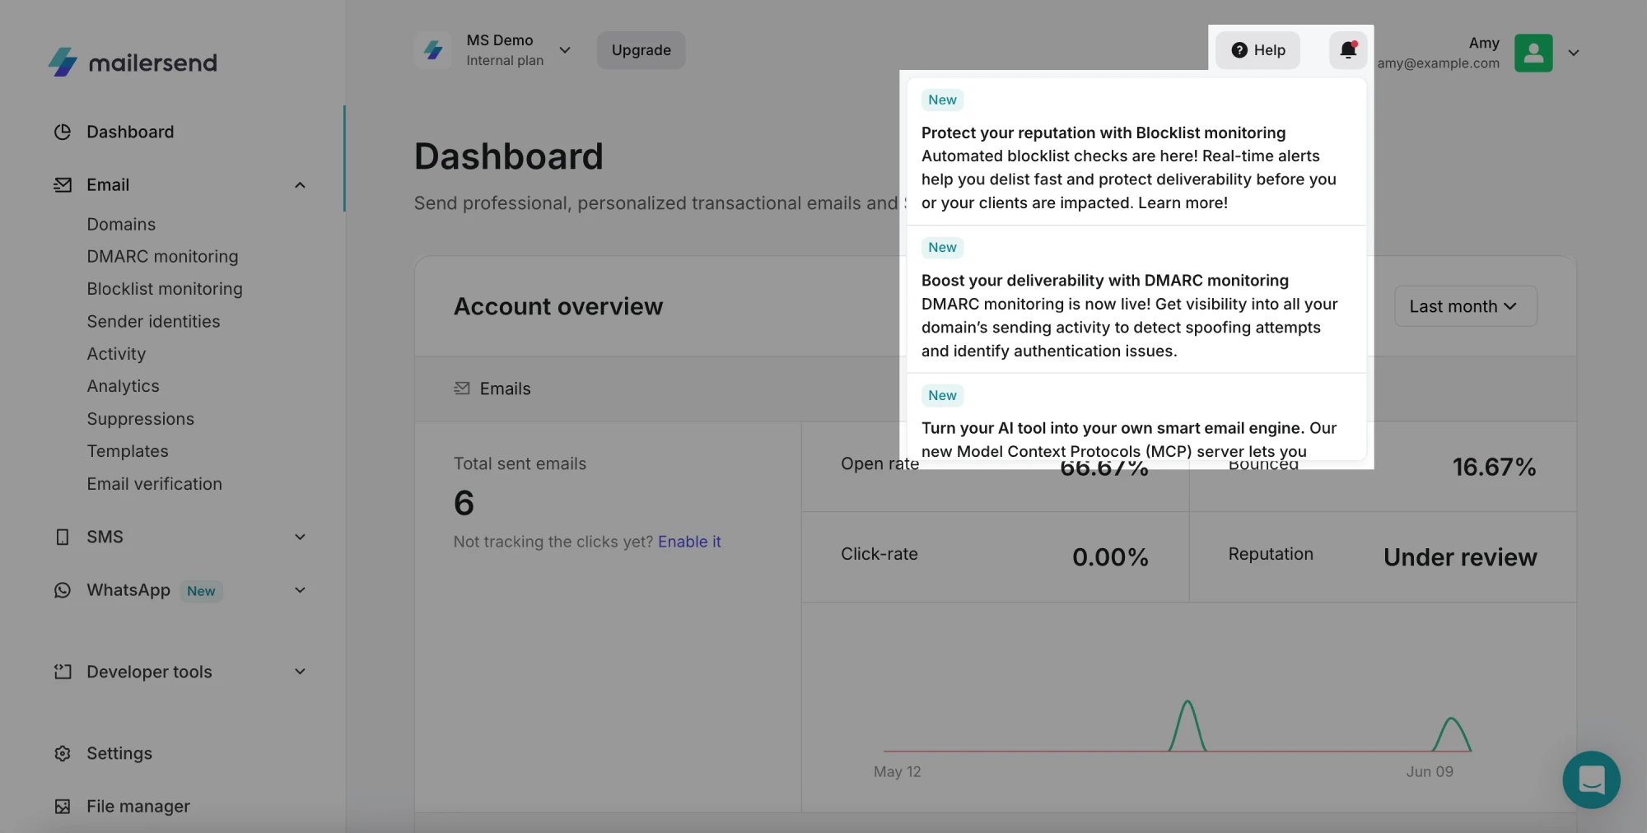Viewport: 1647px width, 833px height.
Task: Collapse the Email sidebar section
Action: [301, 185]
